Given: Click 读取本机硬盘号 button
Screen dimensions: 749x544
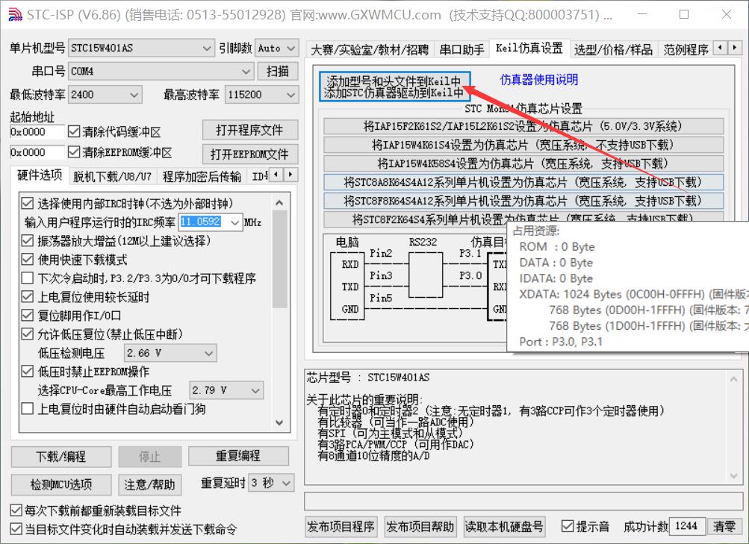Looking at the screenshot, I should (504, 527).
